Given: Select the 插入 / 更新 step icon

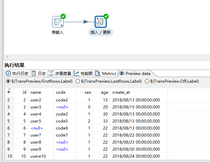Looking at the screenshot, I should [100, 22].
